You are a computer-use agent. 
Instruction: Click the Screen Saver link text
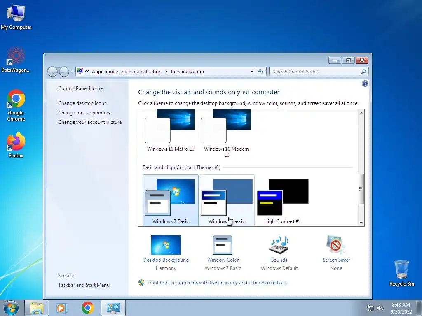point(336,260)
